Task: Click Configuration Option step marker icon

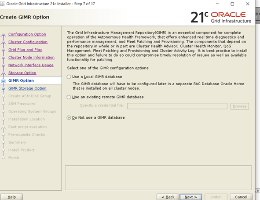Action: click(x=4, y=34)
